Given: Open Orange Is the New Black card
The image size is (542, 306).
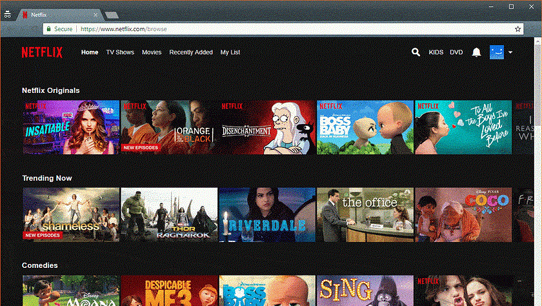Looking at the screenshot, I should pyautogui.click(x=169, y=127).
